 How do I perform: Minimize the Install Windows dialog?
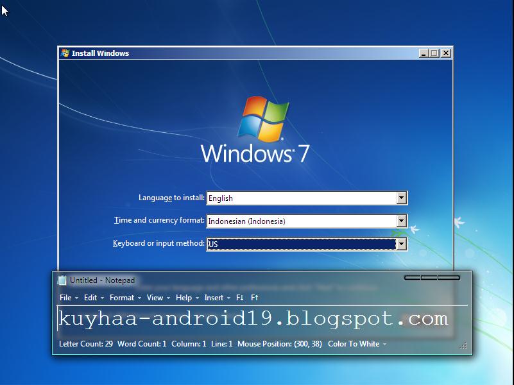424,53
